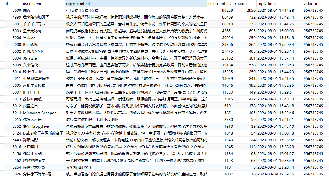The width and height of the screenshot is (329, 177).
Task: Click id cell 5000
Action: [x=17, y=11]
